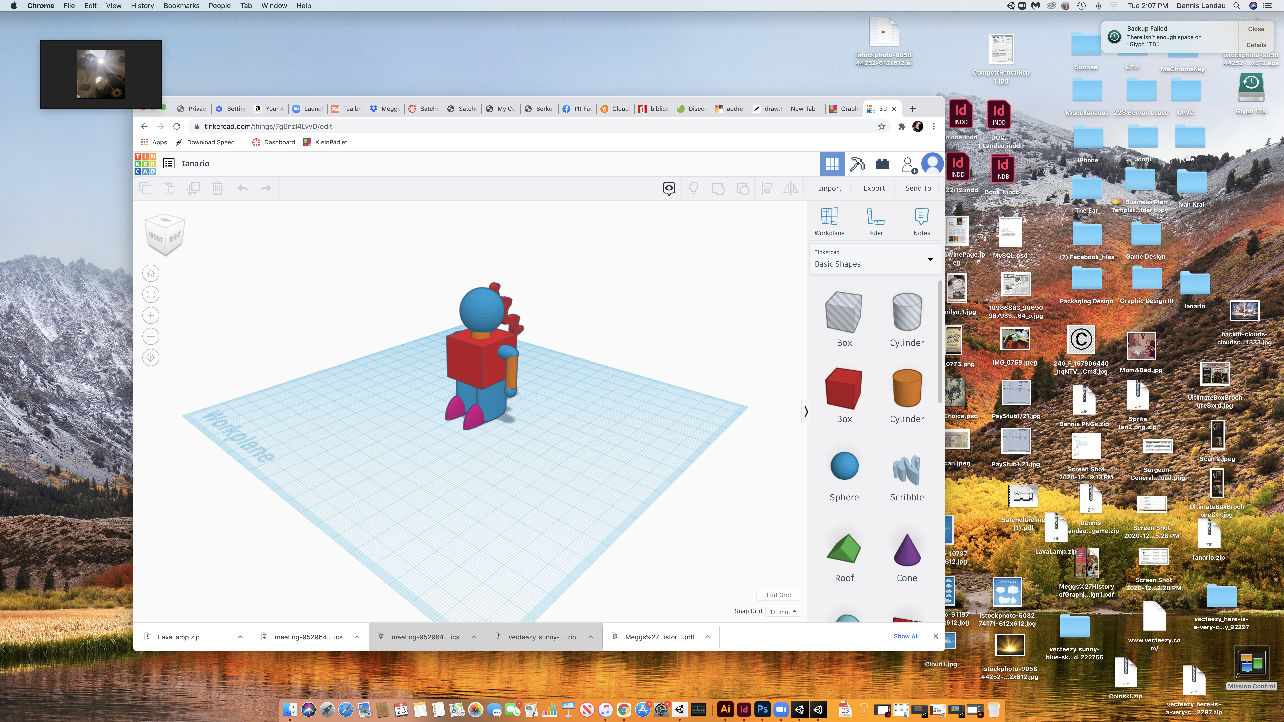
Task: Click Details on Backup Failed notification
Action: 1256,45
